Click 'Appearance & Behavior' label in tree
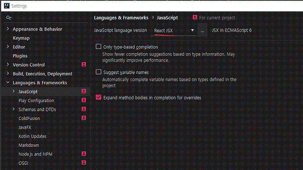This screenshot has width=303, height=170. point(37,29)
